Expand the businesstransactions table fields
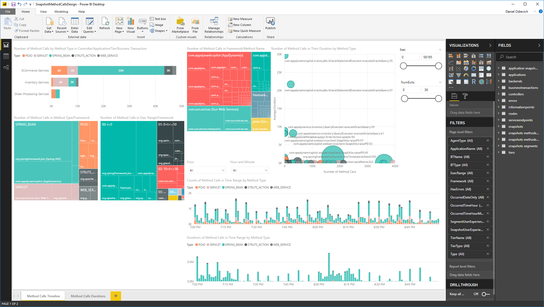 click(499, 87)
